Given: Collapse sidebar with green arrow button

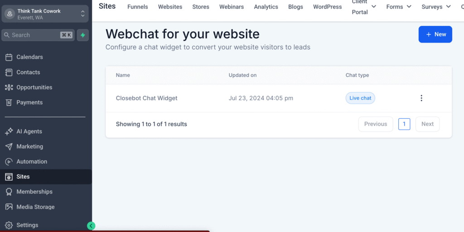Looking at the screenshot, I should click(x=91, y=226).
